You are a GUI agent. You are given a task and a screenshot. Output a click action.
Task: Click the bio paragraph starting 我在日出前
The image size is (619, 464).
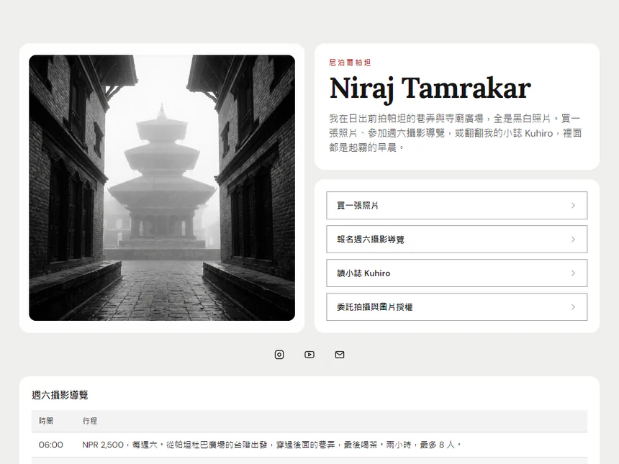tap(456, 133)
